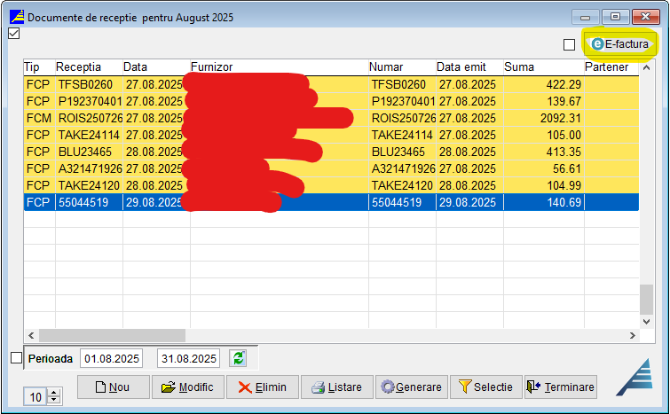Image resolution: width=670 pixels, height=414 pixels.
Task: Open filter with Selectie button
Action: 485,387
